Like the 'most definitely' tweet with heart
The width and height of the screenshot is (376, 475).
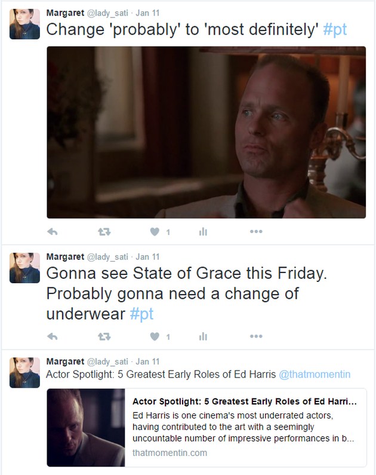point(155,232)
